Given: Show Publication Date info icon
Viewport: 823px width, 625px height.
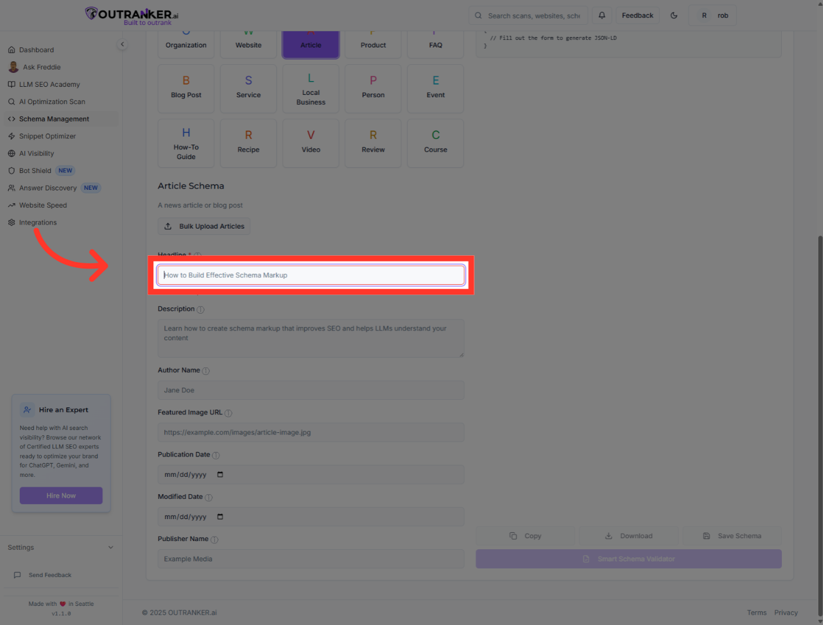Looking at the screenshot, I should (x=216, y=455).
